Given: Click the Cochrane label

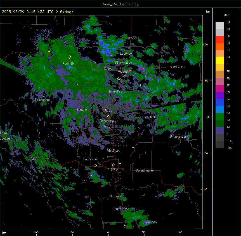Looking at the screenshot, I should (90, 159).
